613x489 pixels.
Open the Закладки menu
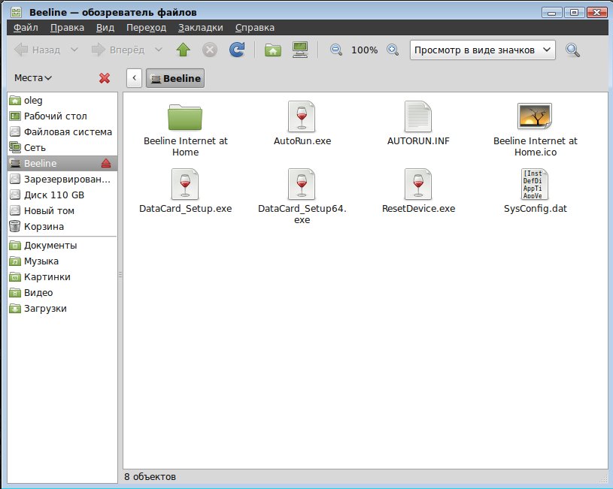point(201,28)
